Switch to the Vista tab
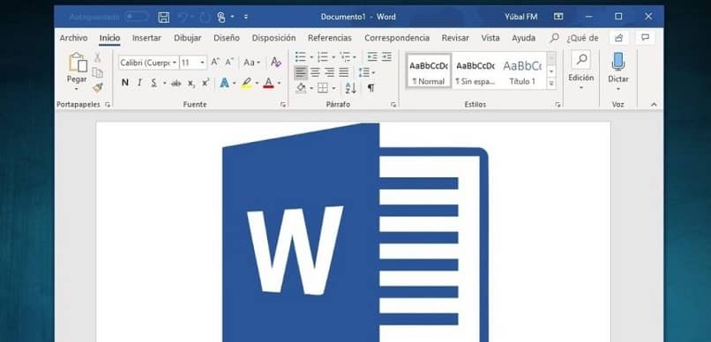 (490, 38)
